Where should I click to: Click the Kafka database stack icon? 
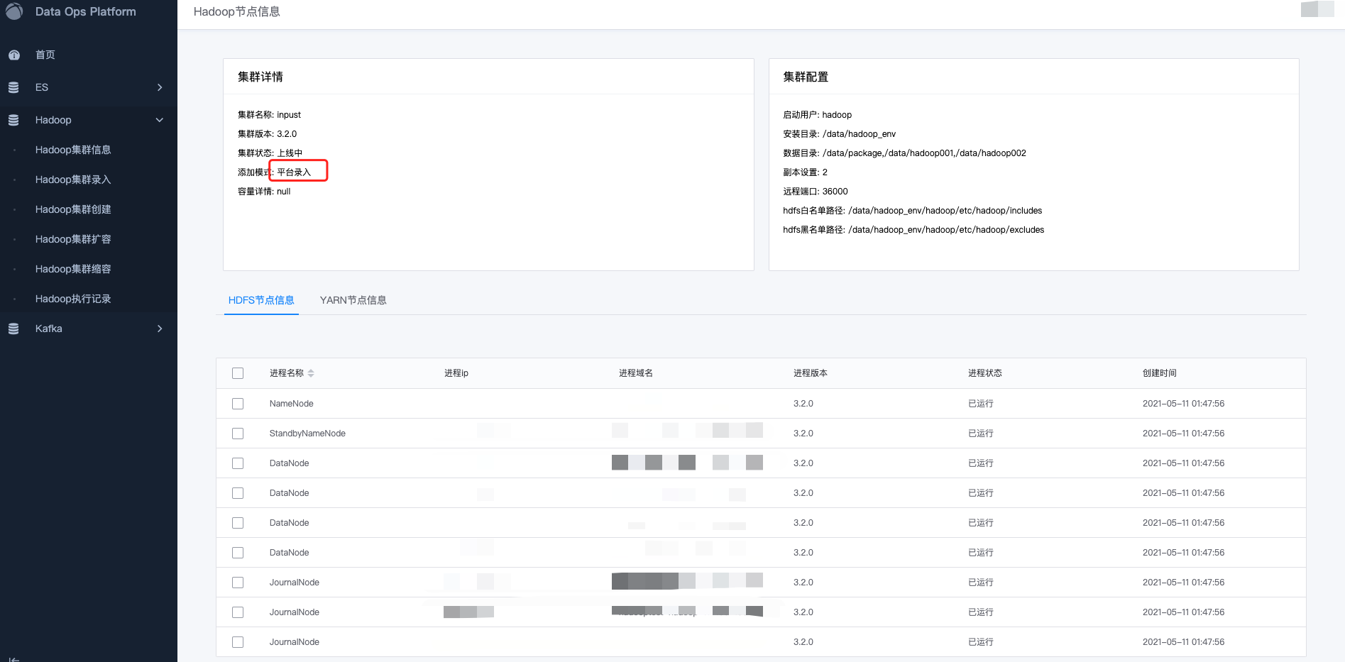(x=13, y=329)
